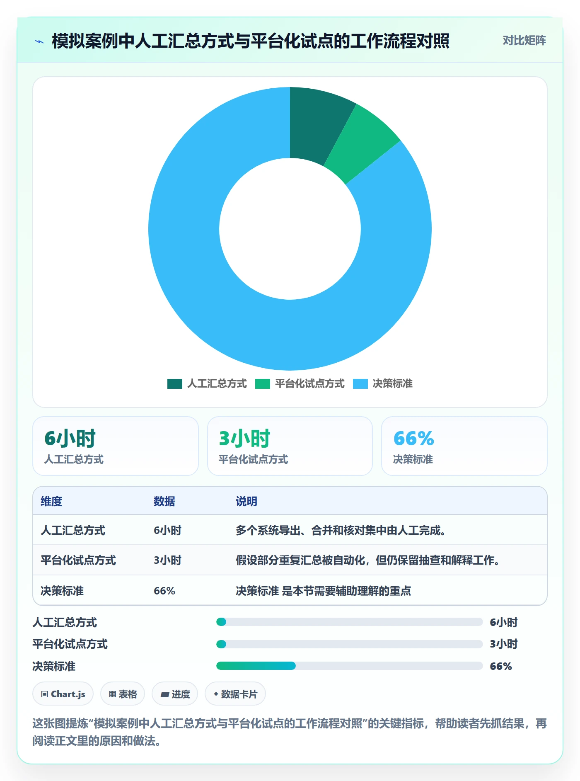The width and height of the screenshot is (580, 781).
Task: Click the 人工汇总方式 progress bar
Action: (349, 622)
